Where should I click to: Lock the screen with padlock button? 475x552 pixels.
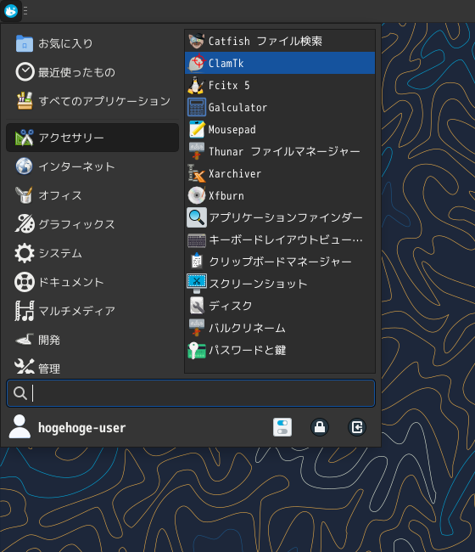pyautogui.click(x=320, y=427)
